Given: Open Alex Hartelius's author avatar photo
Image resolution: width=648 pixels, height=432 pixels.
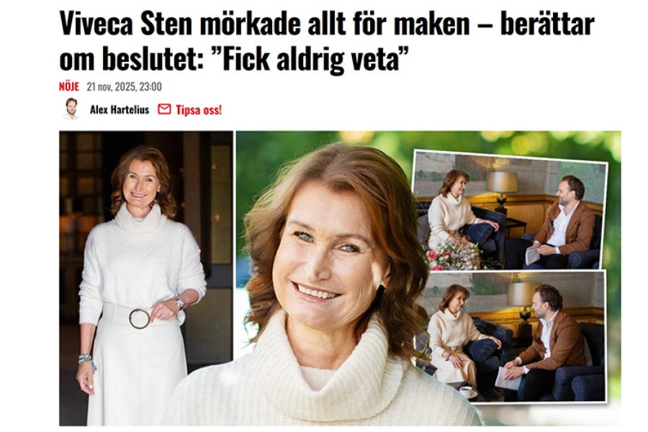Looking at the screenshot, I should (x=71, y=109).
